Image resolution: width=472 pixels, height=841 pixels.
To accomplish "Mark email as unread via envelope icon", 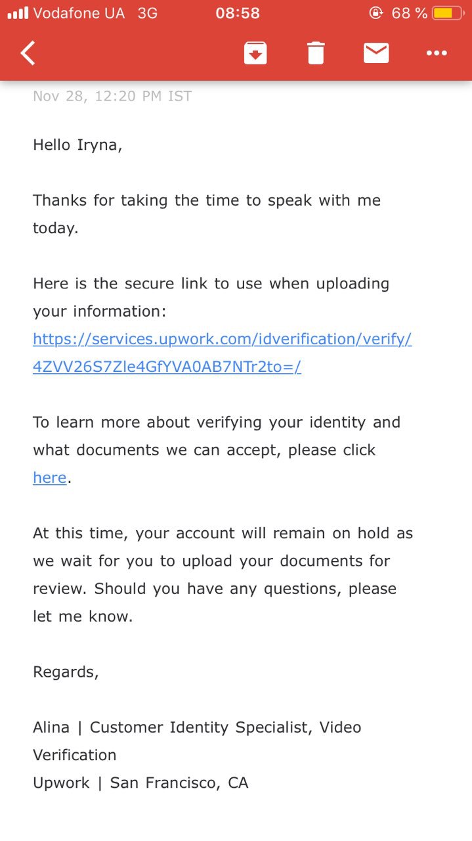I will click(376, 53).
